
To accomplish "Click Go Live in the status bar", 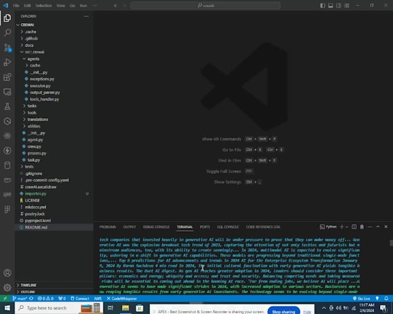I will coord(361,298).
